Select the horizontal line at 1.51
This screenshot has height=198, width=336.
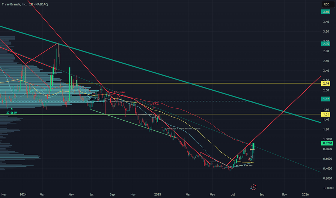[x=160, y=114]
